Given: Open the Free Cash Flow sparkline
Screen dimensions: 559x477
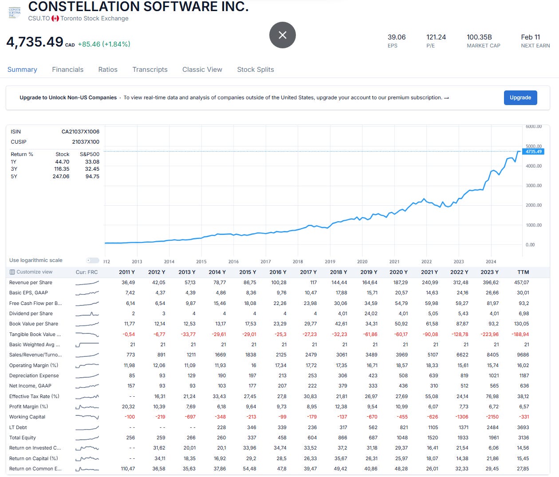Looking at the screenshot, I should (x=87, y=303).
